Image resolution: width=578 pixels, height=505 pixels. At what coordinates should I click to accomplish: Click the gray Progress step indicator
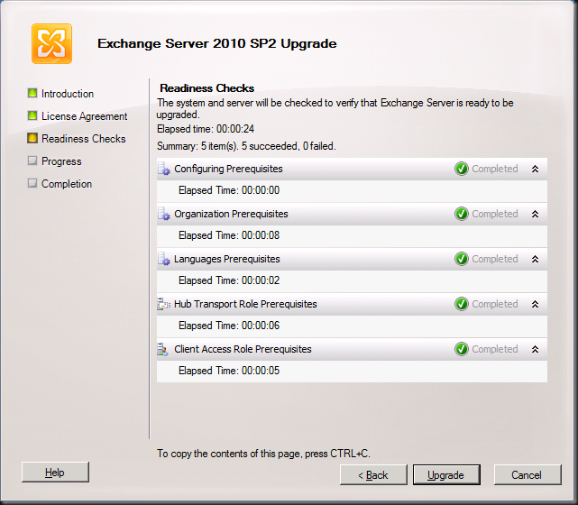pos(32,161)
